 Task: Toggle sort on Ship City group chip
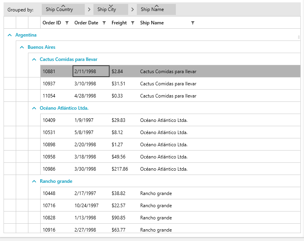[110, 9]
